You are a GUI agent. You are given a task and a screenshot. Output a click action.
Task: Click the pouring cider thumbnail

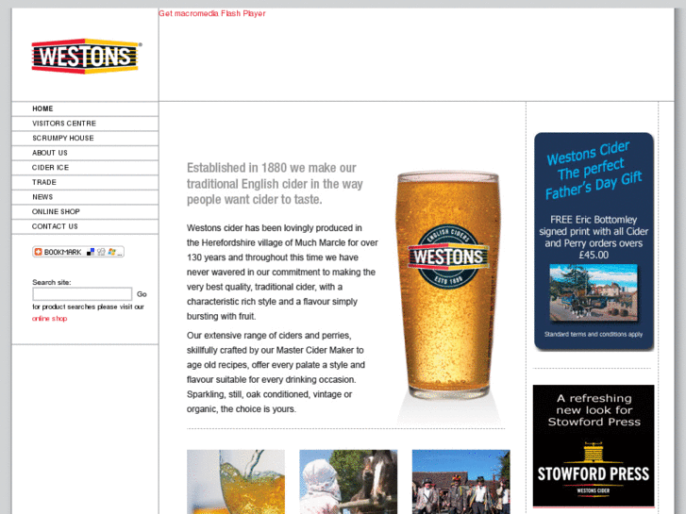[x=236, y=482]
